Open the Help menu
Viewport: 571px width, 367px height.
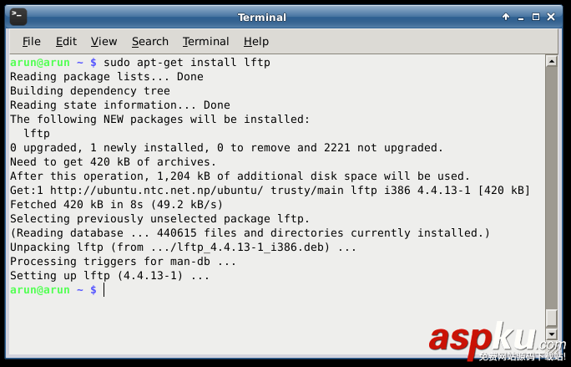(256, 42)
